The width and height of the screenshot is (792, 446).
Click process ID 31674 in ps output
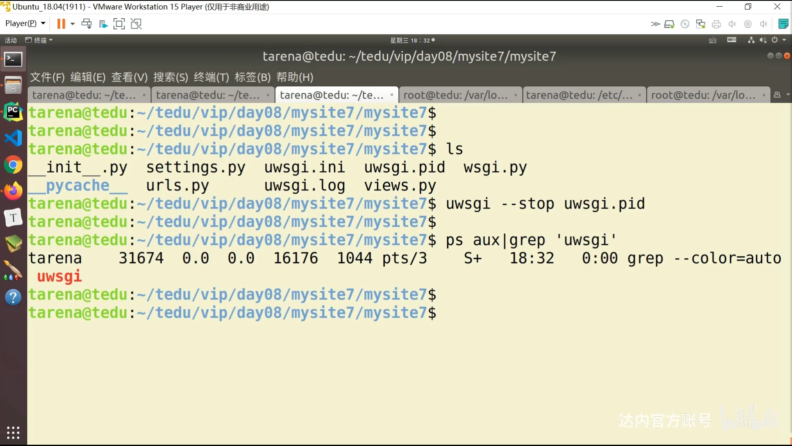[141, 258]
